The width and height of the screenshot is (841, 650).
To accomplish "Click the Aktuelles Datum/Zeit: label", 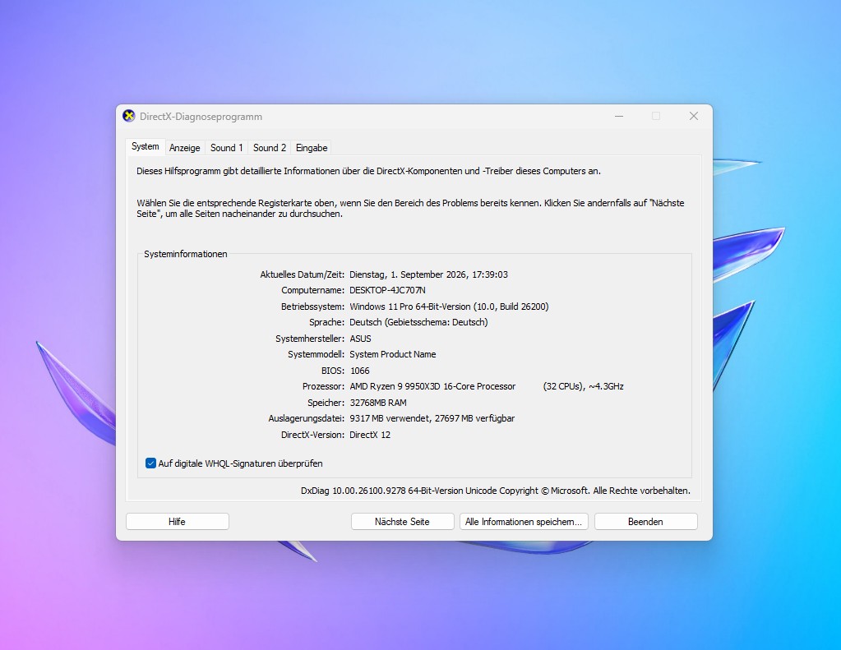I will [303, 274].
